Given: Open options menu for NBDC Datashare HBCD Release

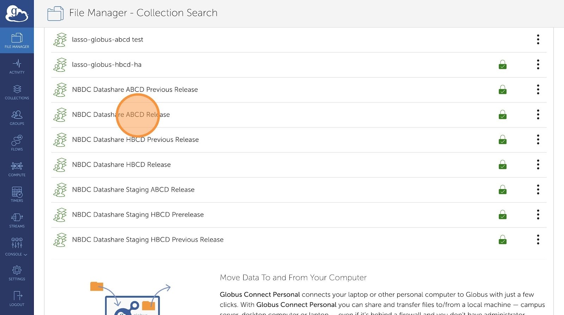Looking at the screenshot, I should click(x=538, y=165).
